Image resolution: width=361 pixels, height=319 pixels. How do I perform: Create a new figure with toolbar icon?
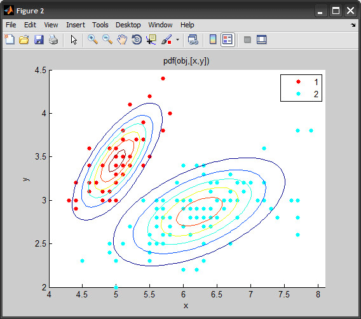[x=10, y=39]
